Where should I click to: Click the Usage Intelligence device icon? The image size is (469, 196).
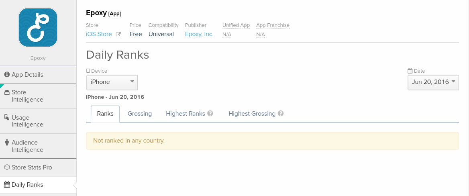coord(7,117)
